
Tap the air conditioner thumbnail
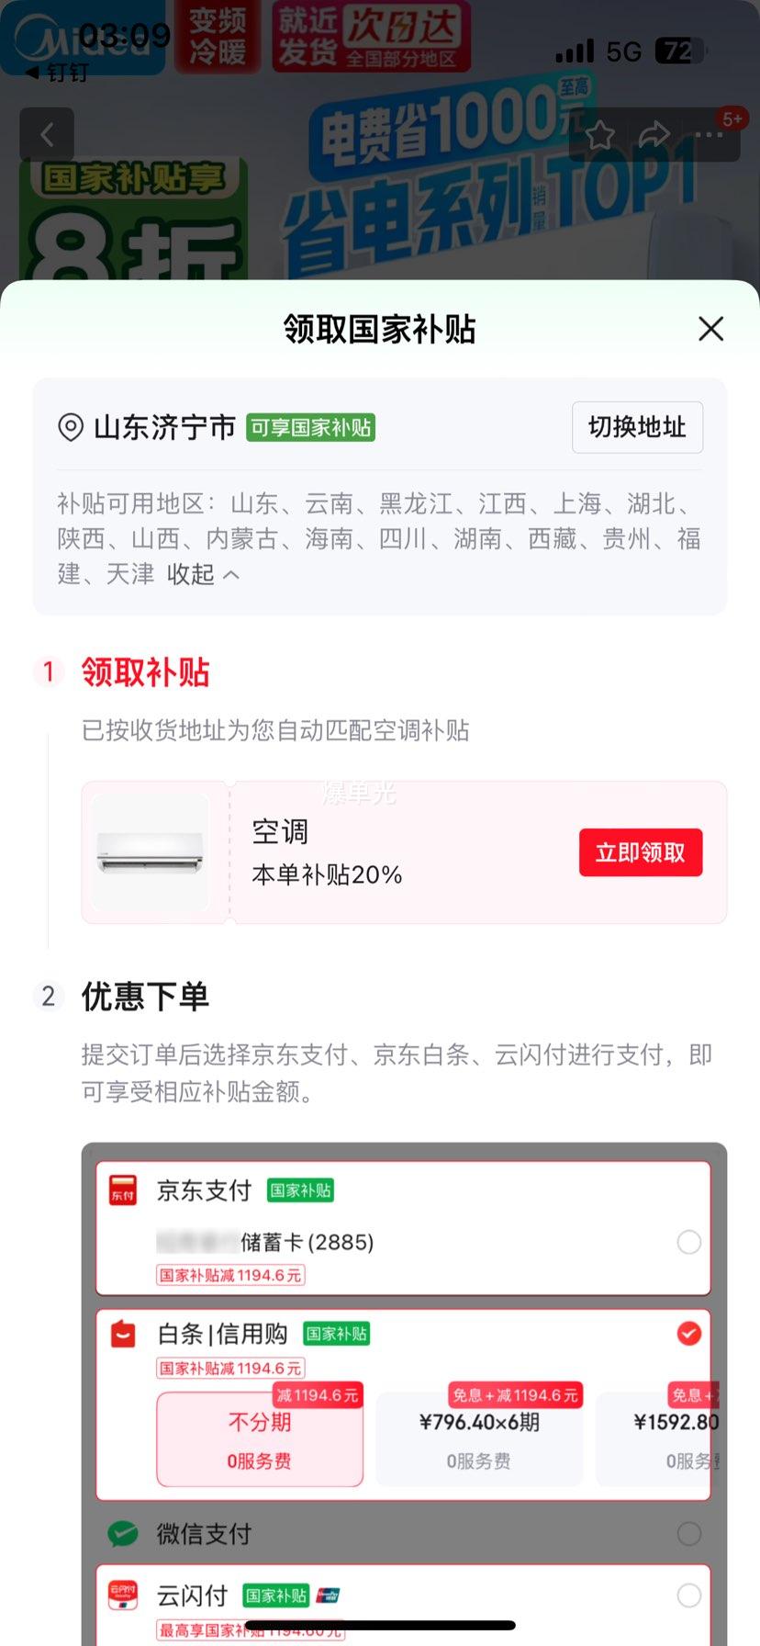(151, 852)
